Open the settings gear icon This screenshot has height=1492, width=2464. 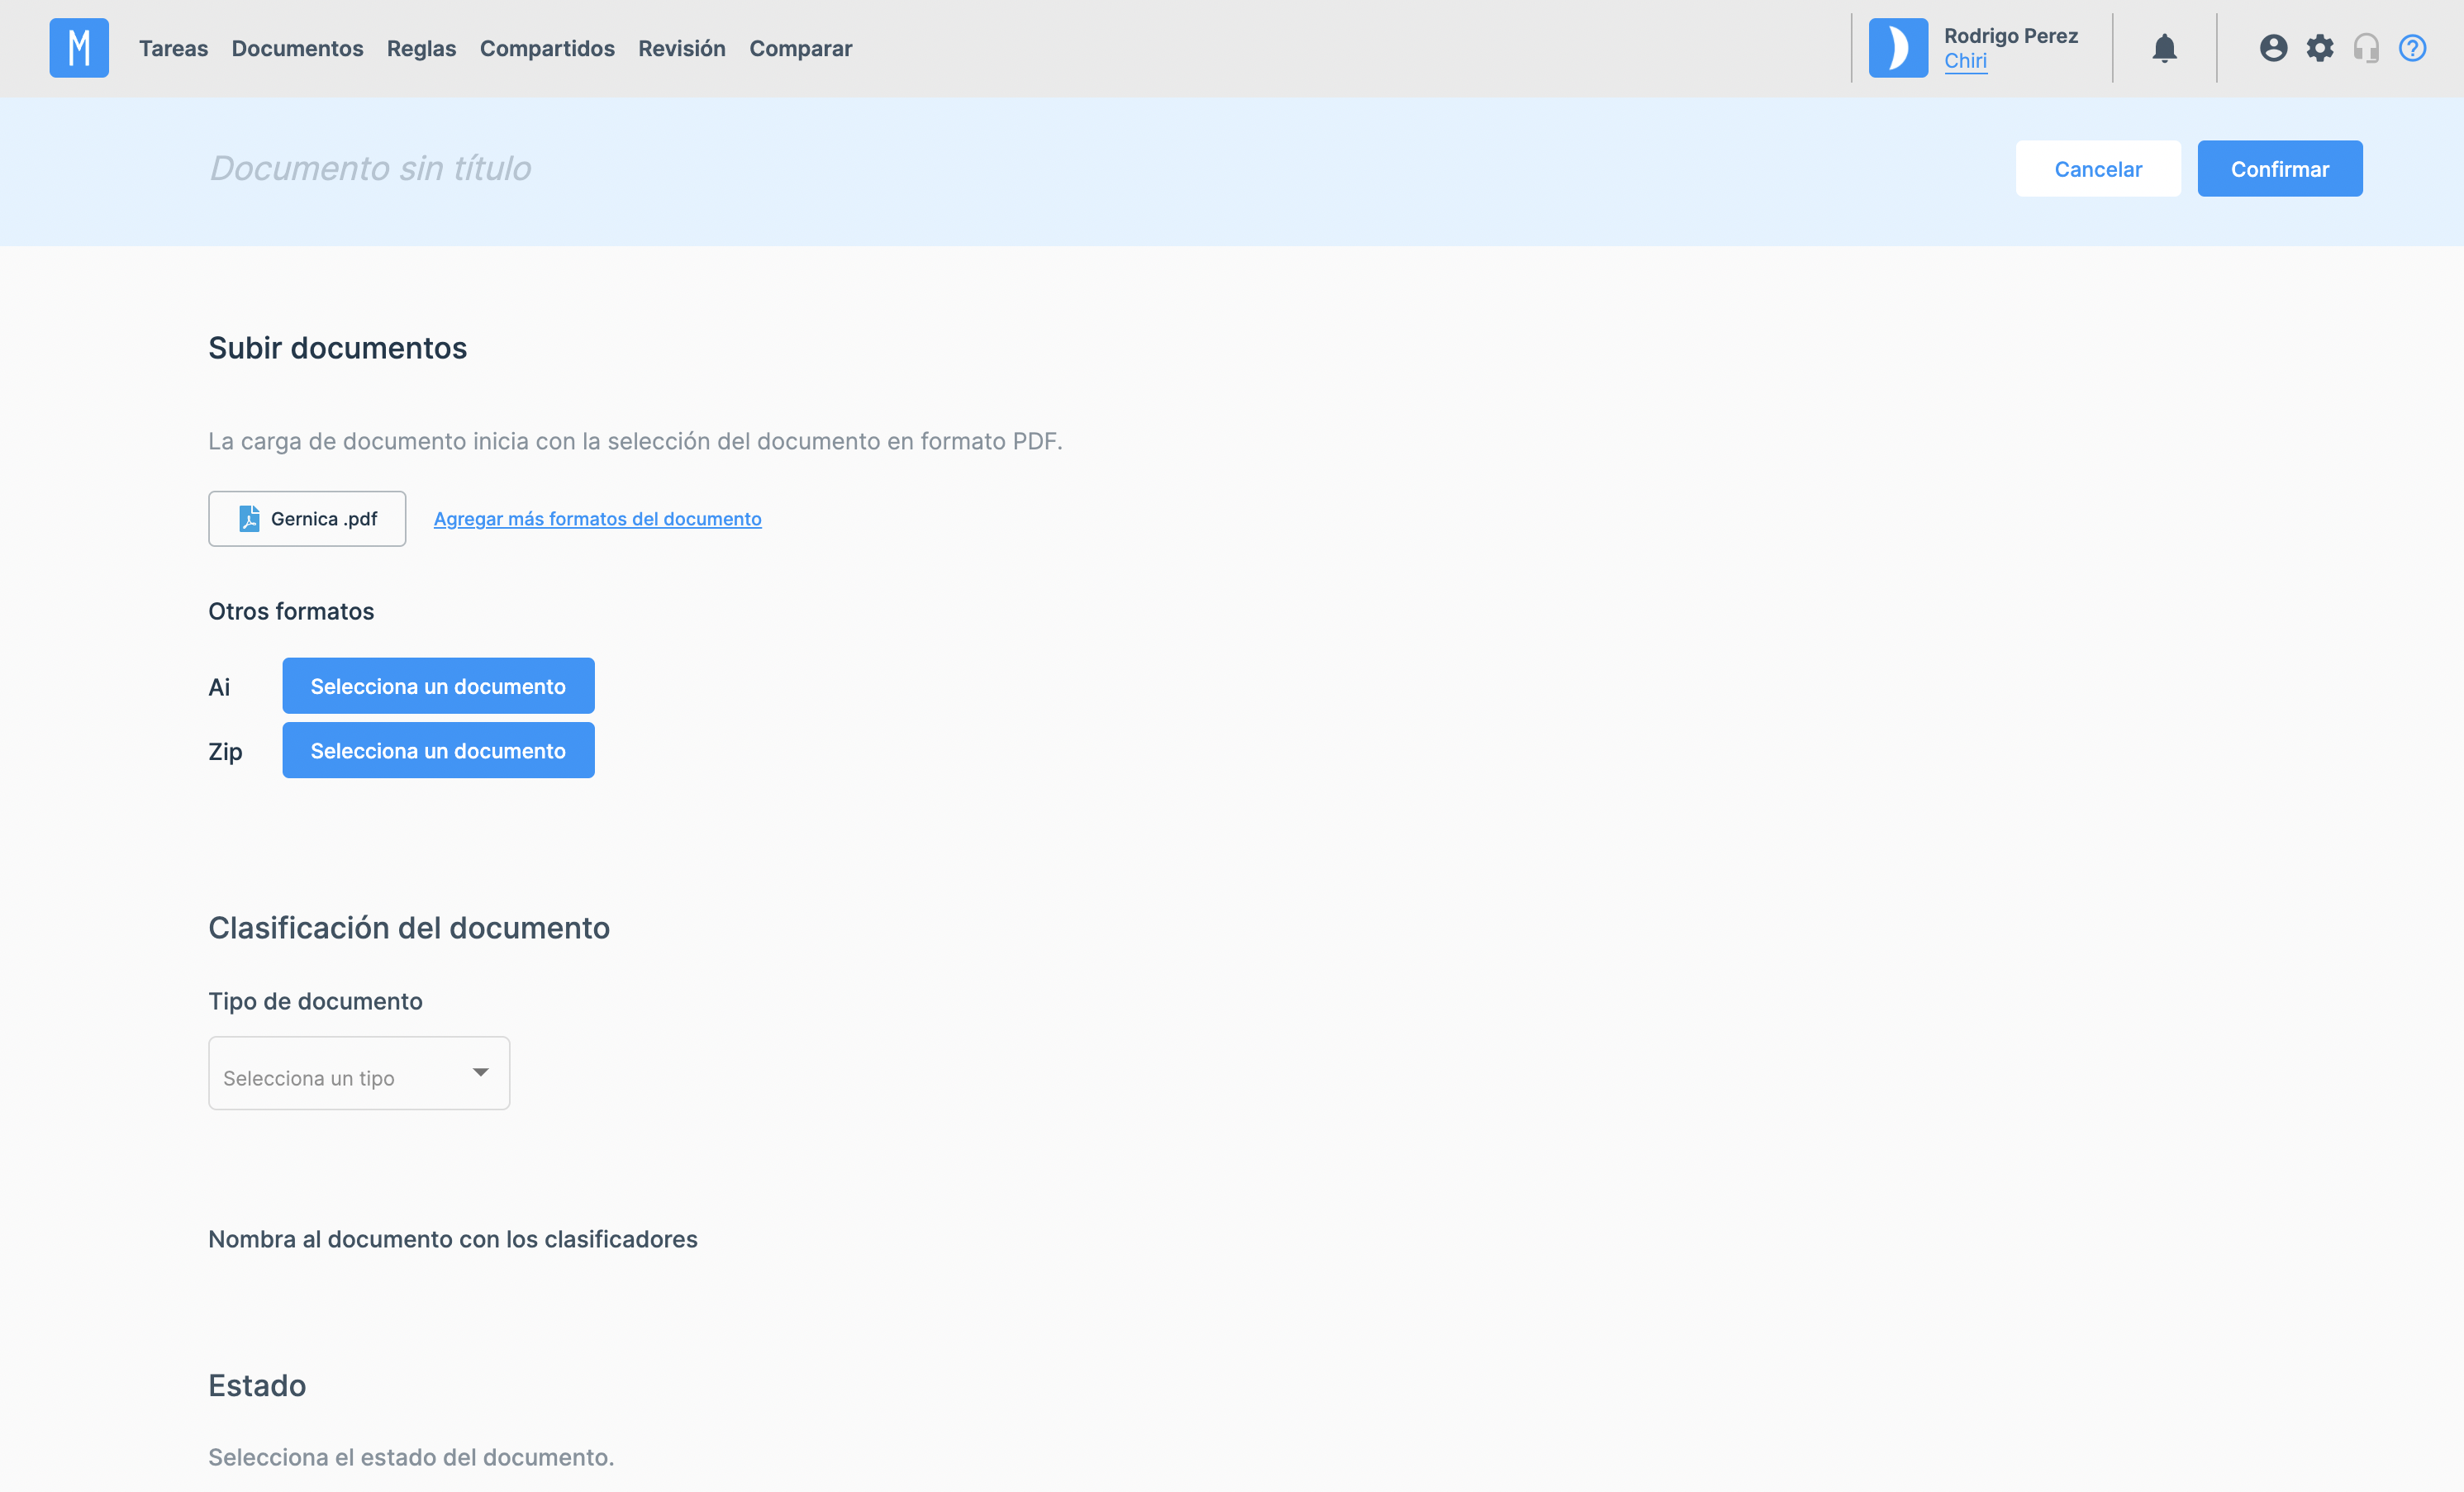tap(2320, 48)
